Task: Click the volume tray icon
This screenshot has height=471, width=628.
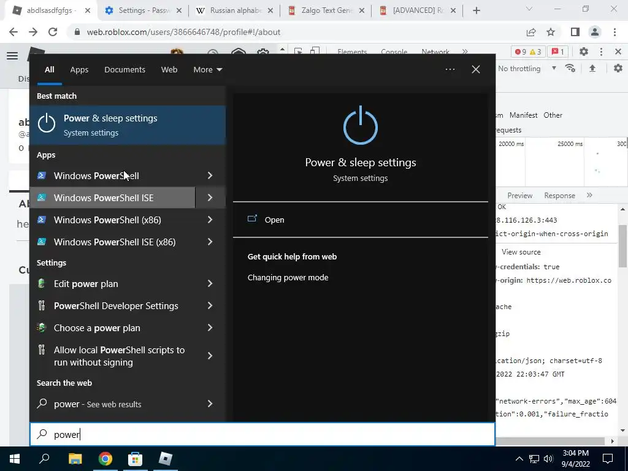Action: point(548,459)
